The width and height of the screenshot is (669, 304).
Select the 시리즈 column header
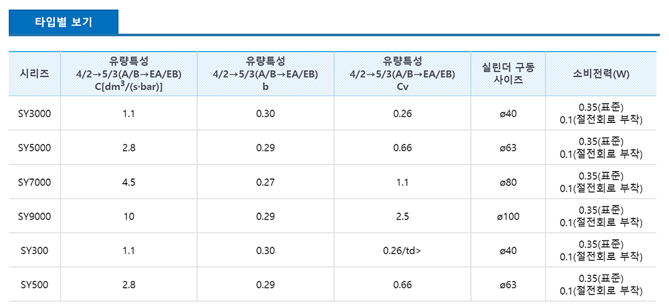pyautogui.click(x=35, y=73)
